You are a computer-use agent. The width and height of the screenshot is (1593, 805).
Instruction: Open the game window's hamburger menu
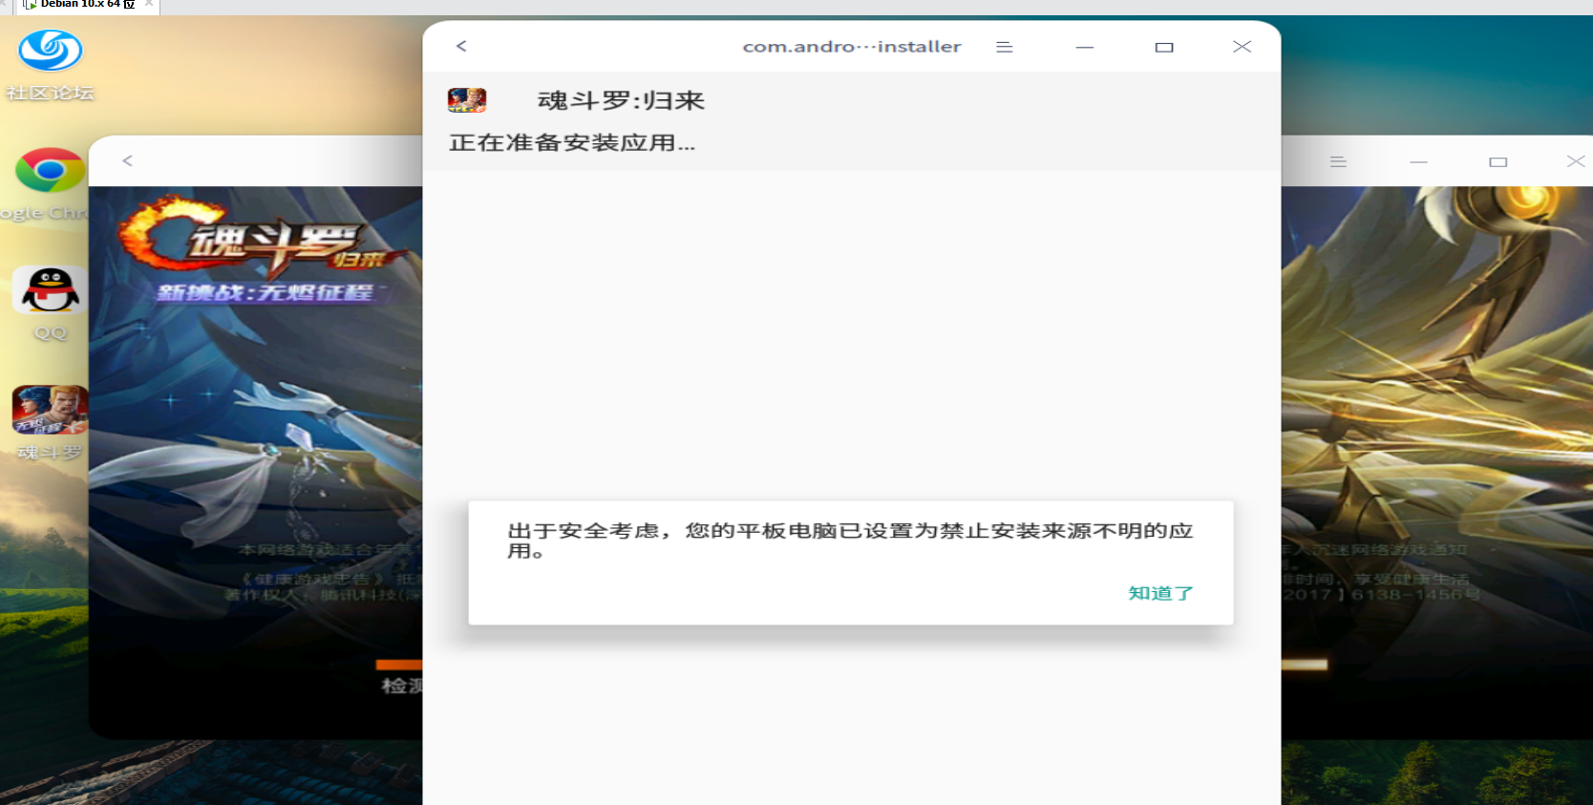[x=1338, y=162]
